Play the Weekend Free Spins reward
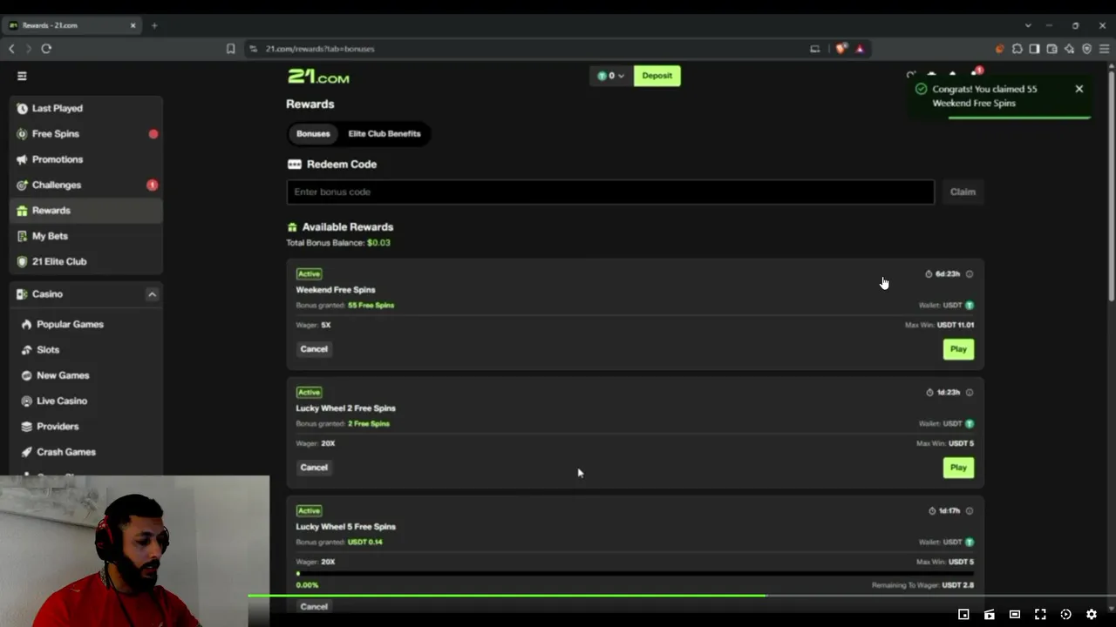Image resolution: width=1116 pixels, height=627 pixels. 958,349
